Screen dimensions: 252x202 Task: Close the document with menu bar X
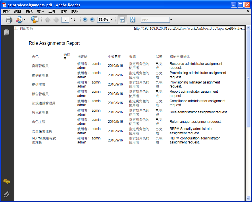point(248,11)
